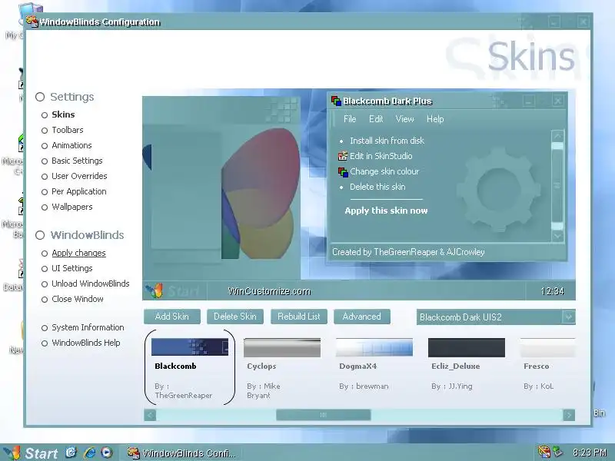Click the Rebuild List button
This screenshot has height=461, width=615.
(x=299, y=317)
